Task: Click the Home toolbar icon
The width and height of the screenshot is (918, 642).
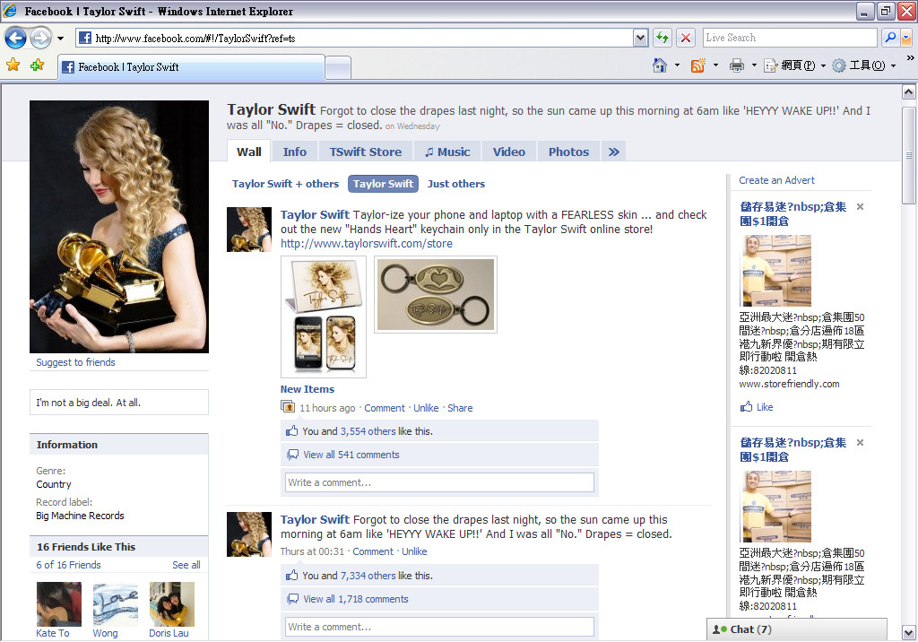Action: coord(660,65)
